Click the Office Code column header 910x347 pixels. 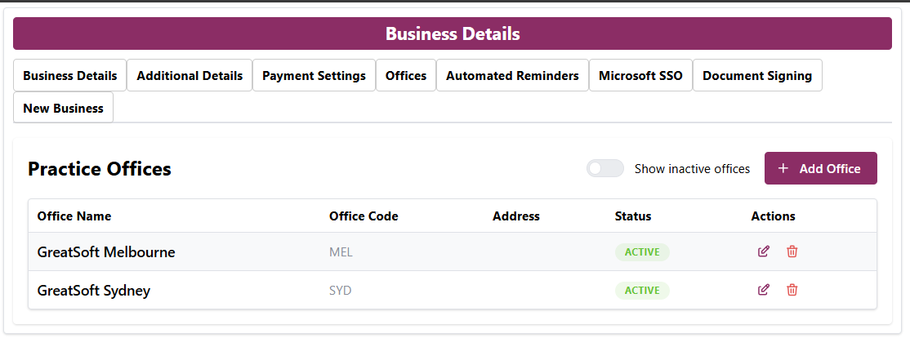pyautogui.click(x=364, y=216)
